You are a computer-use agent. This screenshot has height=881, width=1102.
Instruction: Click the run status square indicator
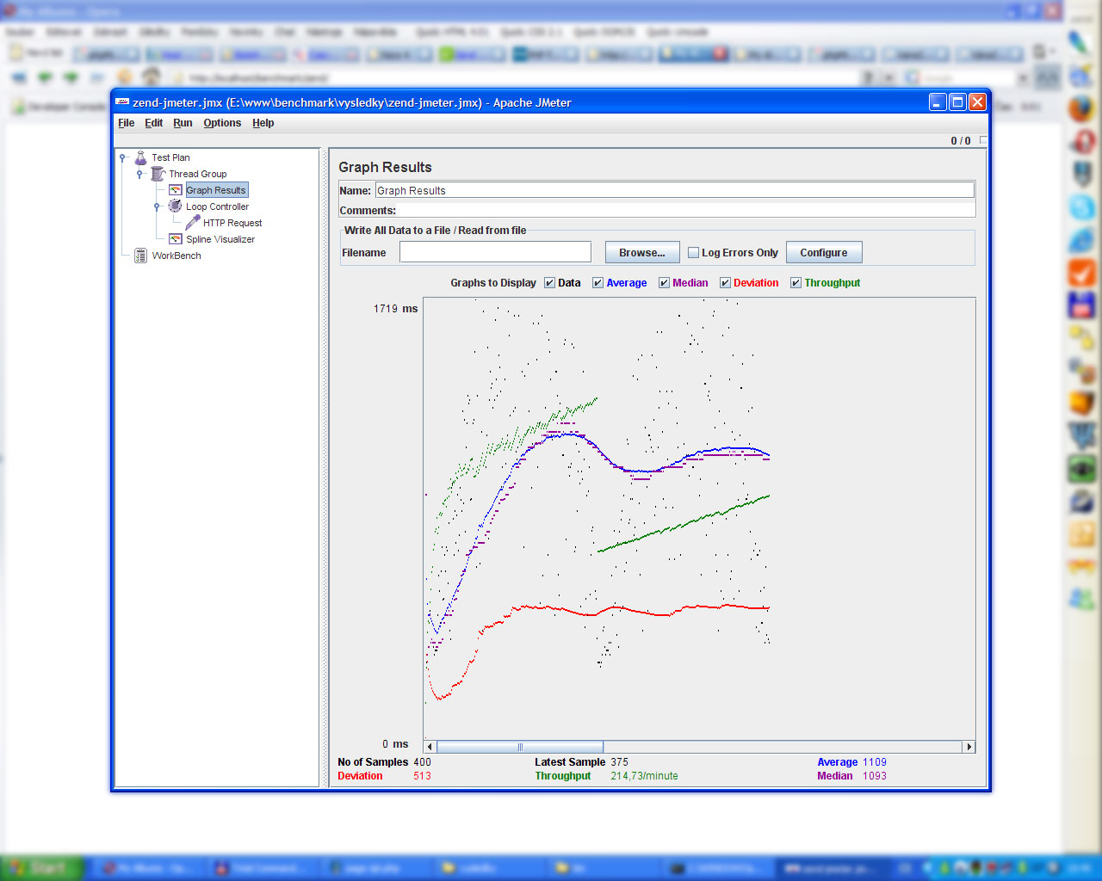[x=983, y=140]
